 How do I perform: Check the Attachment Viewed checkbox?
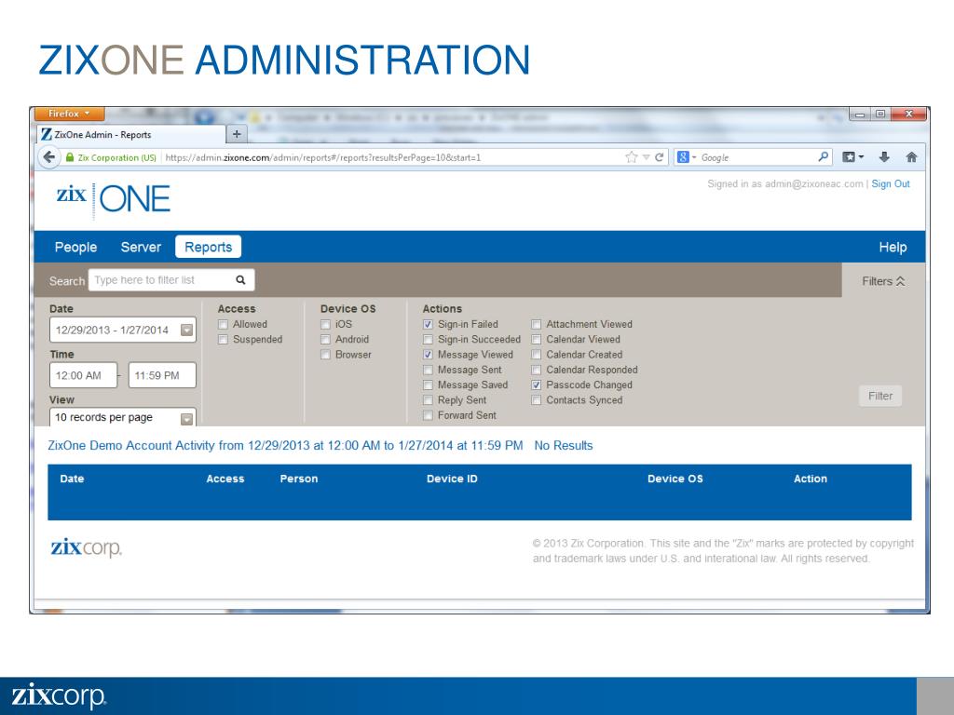[537, 325]
